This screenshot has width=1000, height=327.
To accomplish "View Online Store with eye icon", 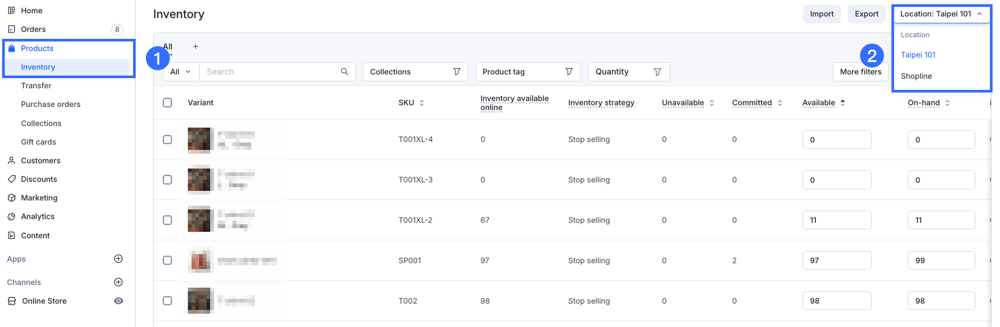I will pos(119,301).
